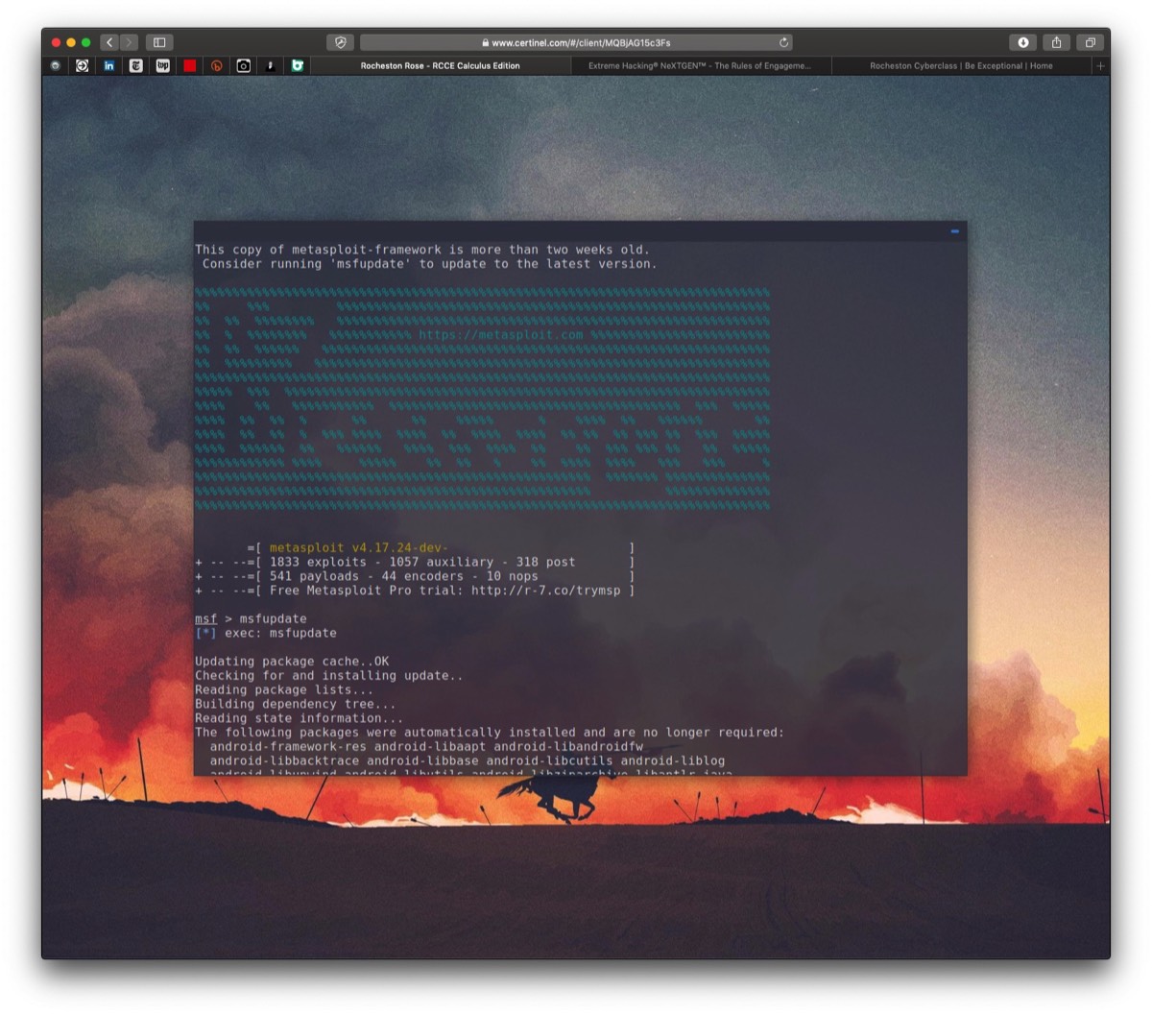Click the https://metasploit.com link in banner
The width and height of the screenshot is (1152, 1014).
click(x=501, y=335)
